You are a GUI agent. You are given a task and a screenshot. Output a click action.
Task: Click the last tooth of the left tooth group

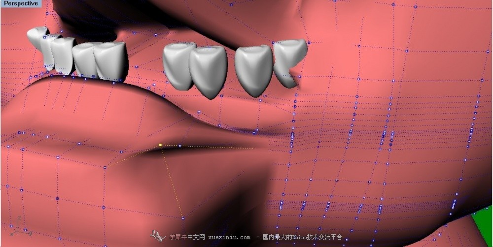pos(111,61)
